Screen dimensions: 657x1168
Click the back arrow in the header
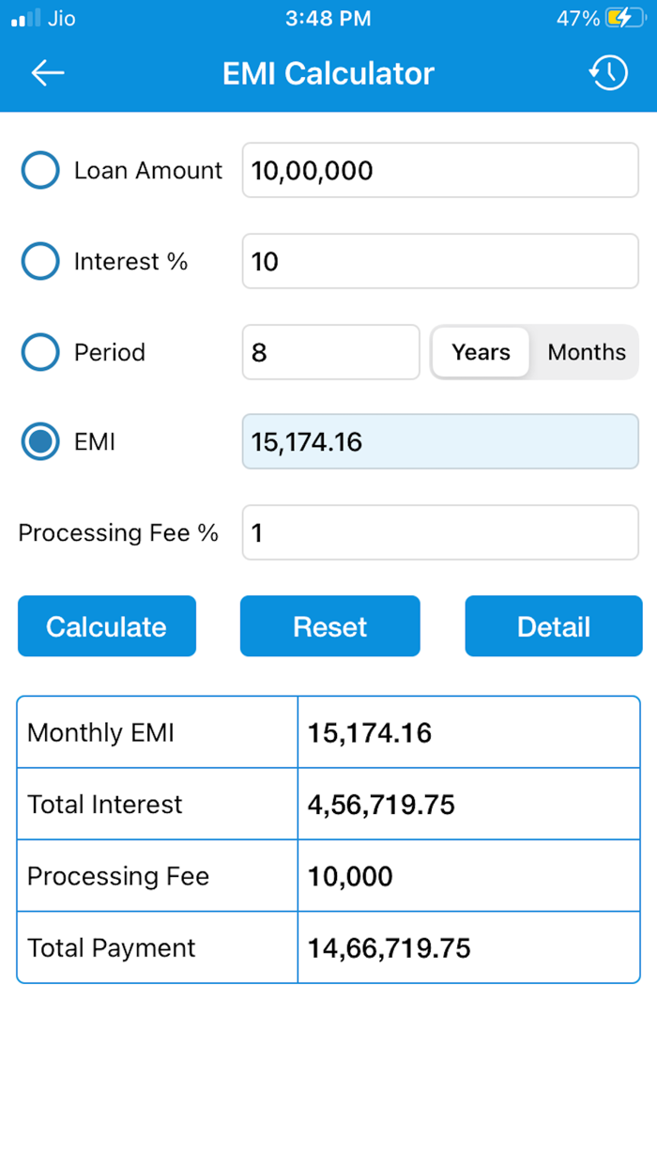coord(47,72)
